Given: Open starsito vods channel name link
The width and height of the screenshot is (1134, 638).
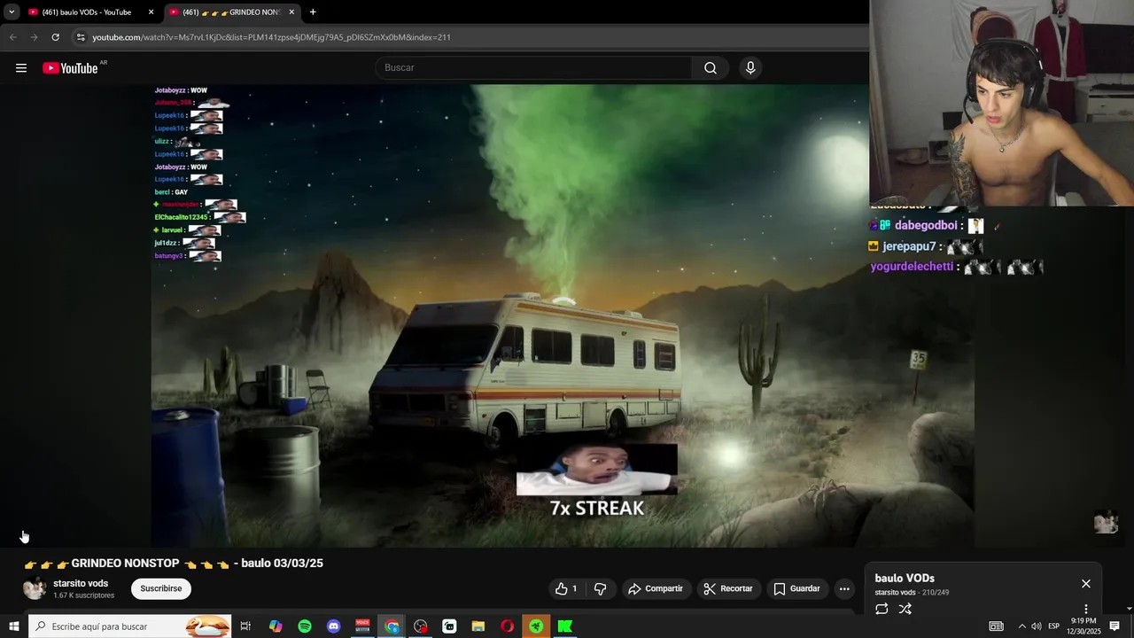Looking at the screenshot, I should tap(81, 583).
